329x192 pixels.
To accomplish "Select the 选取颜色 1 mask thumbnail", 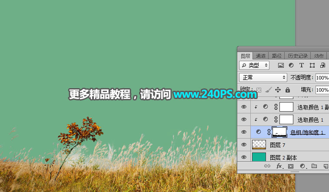I will coord(286,119).
